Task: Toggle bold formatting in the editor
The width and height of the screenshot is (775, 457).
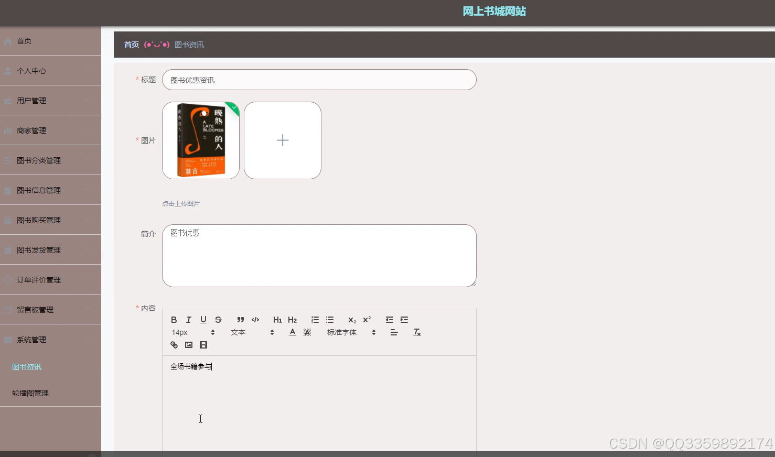Action: pyautogui.click(x=174, y=320)
